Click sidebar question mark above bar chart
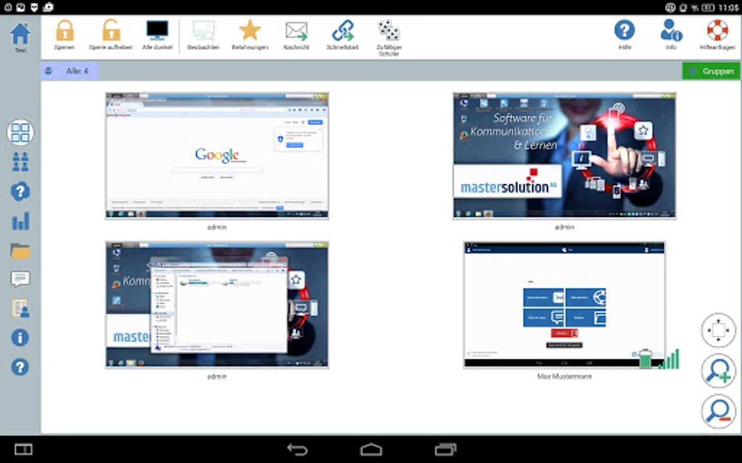The height and width of the screenshot is (463, 742). pos(20,192)
